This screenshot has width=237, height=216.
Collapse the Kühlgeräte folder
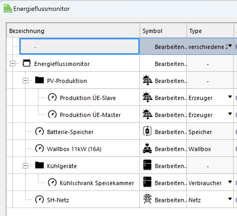pyautogui.click(x=25, y=166)
